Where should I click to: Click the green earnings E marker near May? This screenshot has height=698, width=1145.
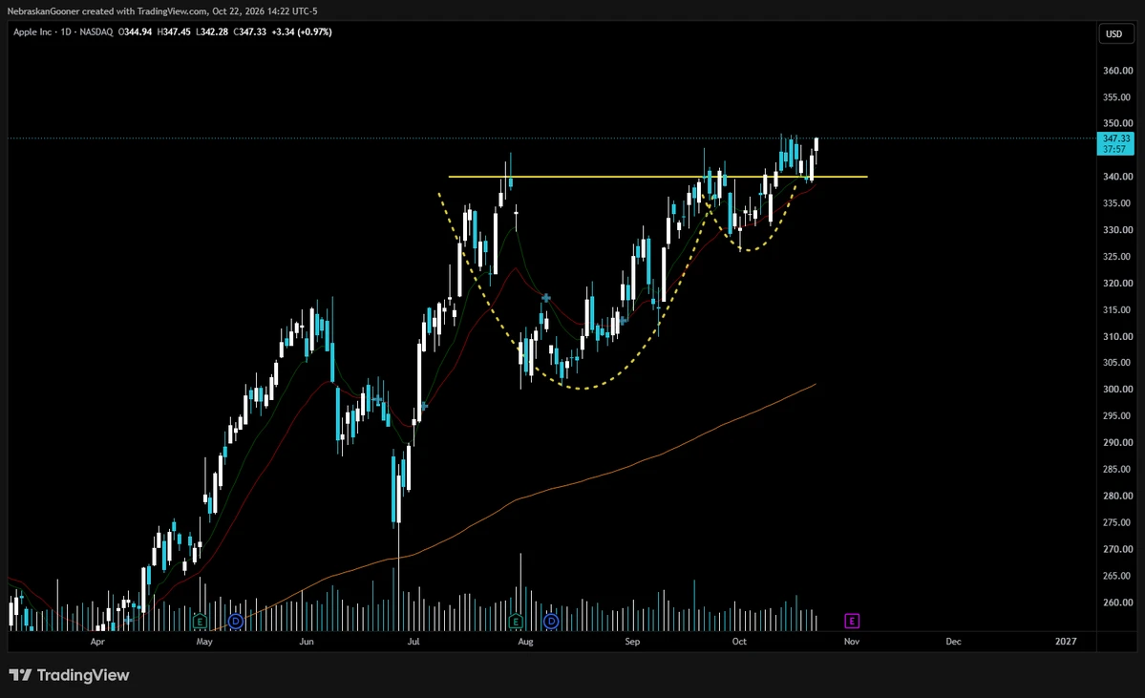pos(200,622)
